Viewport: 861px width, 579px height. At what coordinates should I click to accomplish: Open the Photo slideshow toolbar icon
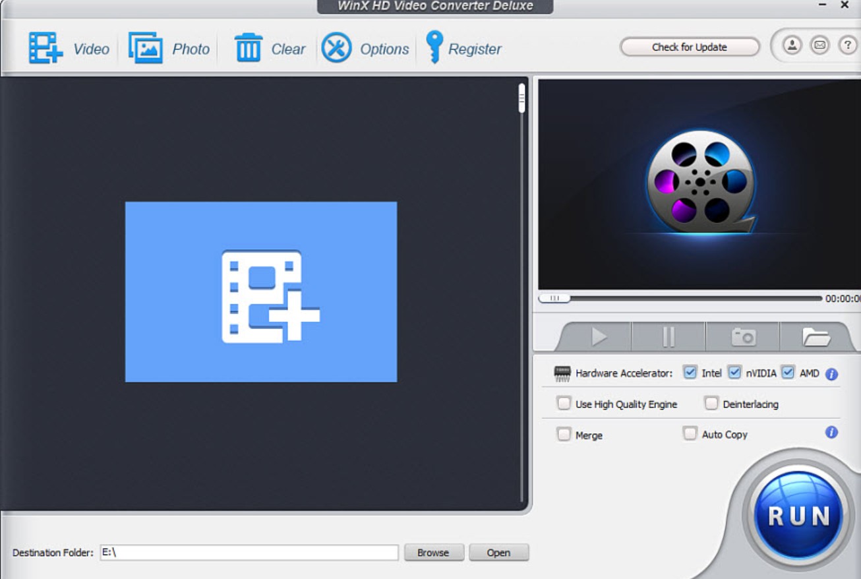[145, 48]
